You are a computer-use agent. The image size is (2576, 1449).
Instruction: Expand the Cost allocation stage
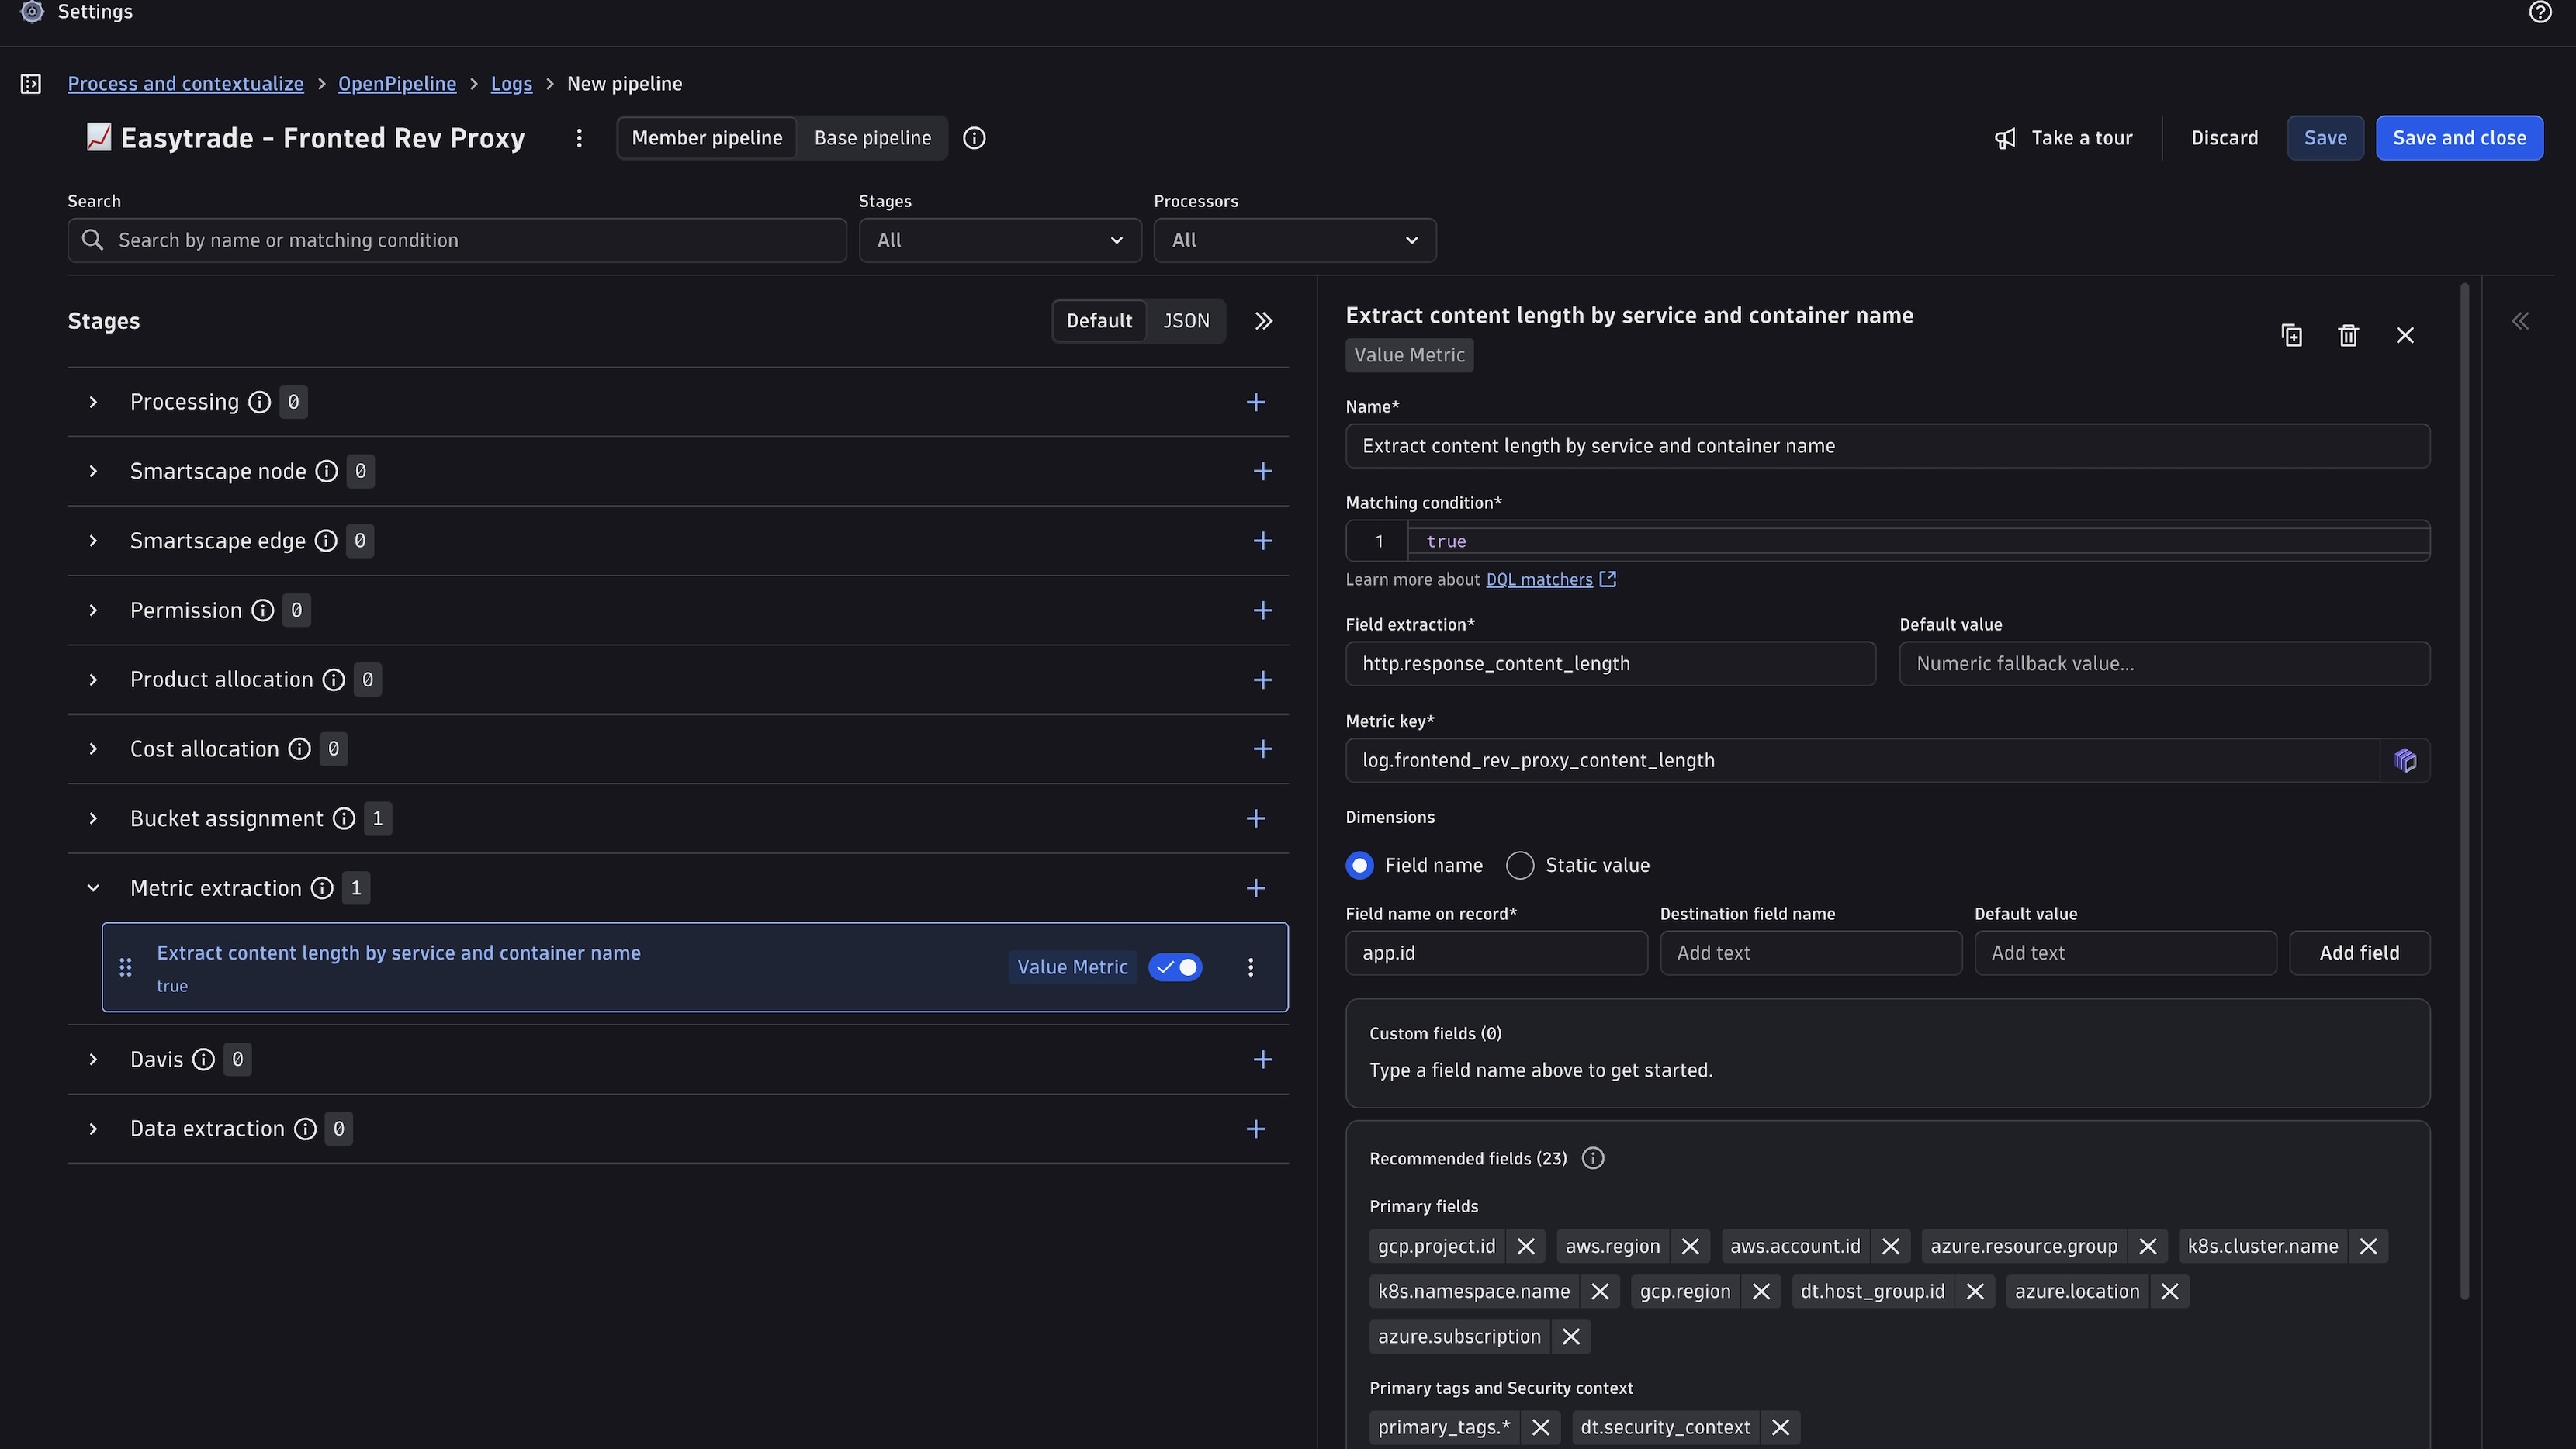click(93, 749)
